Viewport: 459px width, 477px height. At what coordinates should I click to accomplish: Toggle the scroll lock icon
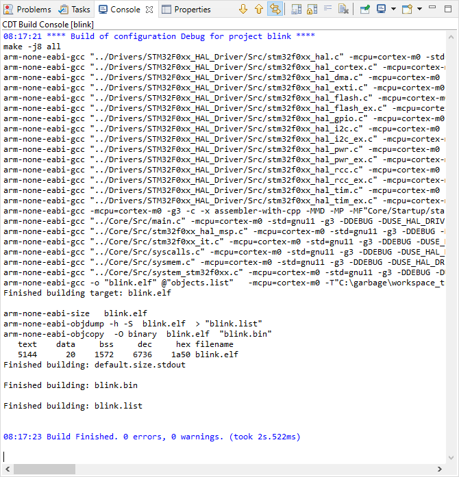click(312, 10)
